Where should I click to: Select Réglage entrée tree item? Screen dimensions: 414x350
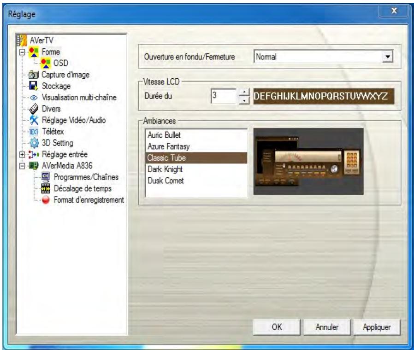point(65,154)
